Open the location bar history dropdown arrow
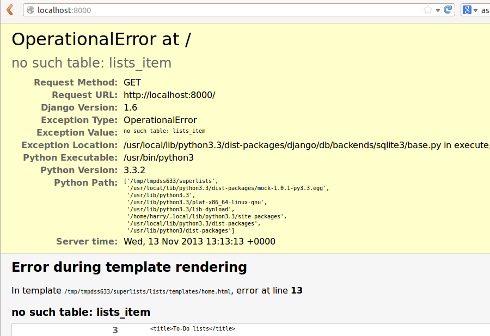Screen dimensions: 490x336 [x=438, y=9]
